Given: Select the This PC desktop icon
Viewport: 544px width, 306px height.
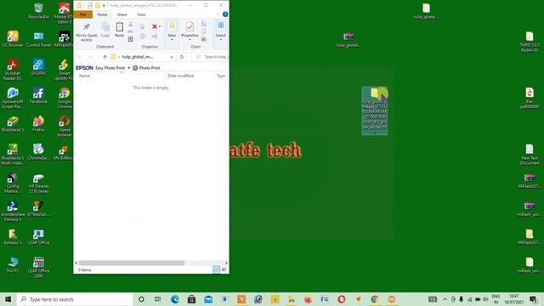Looking at the screenshot, I should coord(13,265).
